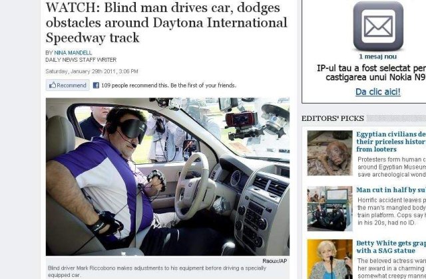Image resolution: width=426 pixels, height=279 pixels.
Task: Open the Egyptian civilians story headline
Action: (x=391, y=141)
